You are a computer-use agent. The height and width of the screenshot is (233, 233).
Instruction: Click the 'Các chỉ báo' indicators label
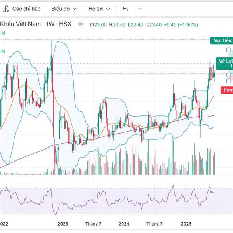pos(26,9)
